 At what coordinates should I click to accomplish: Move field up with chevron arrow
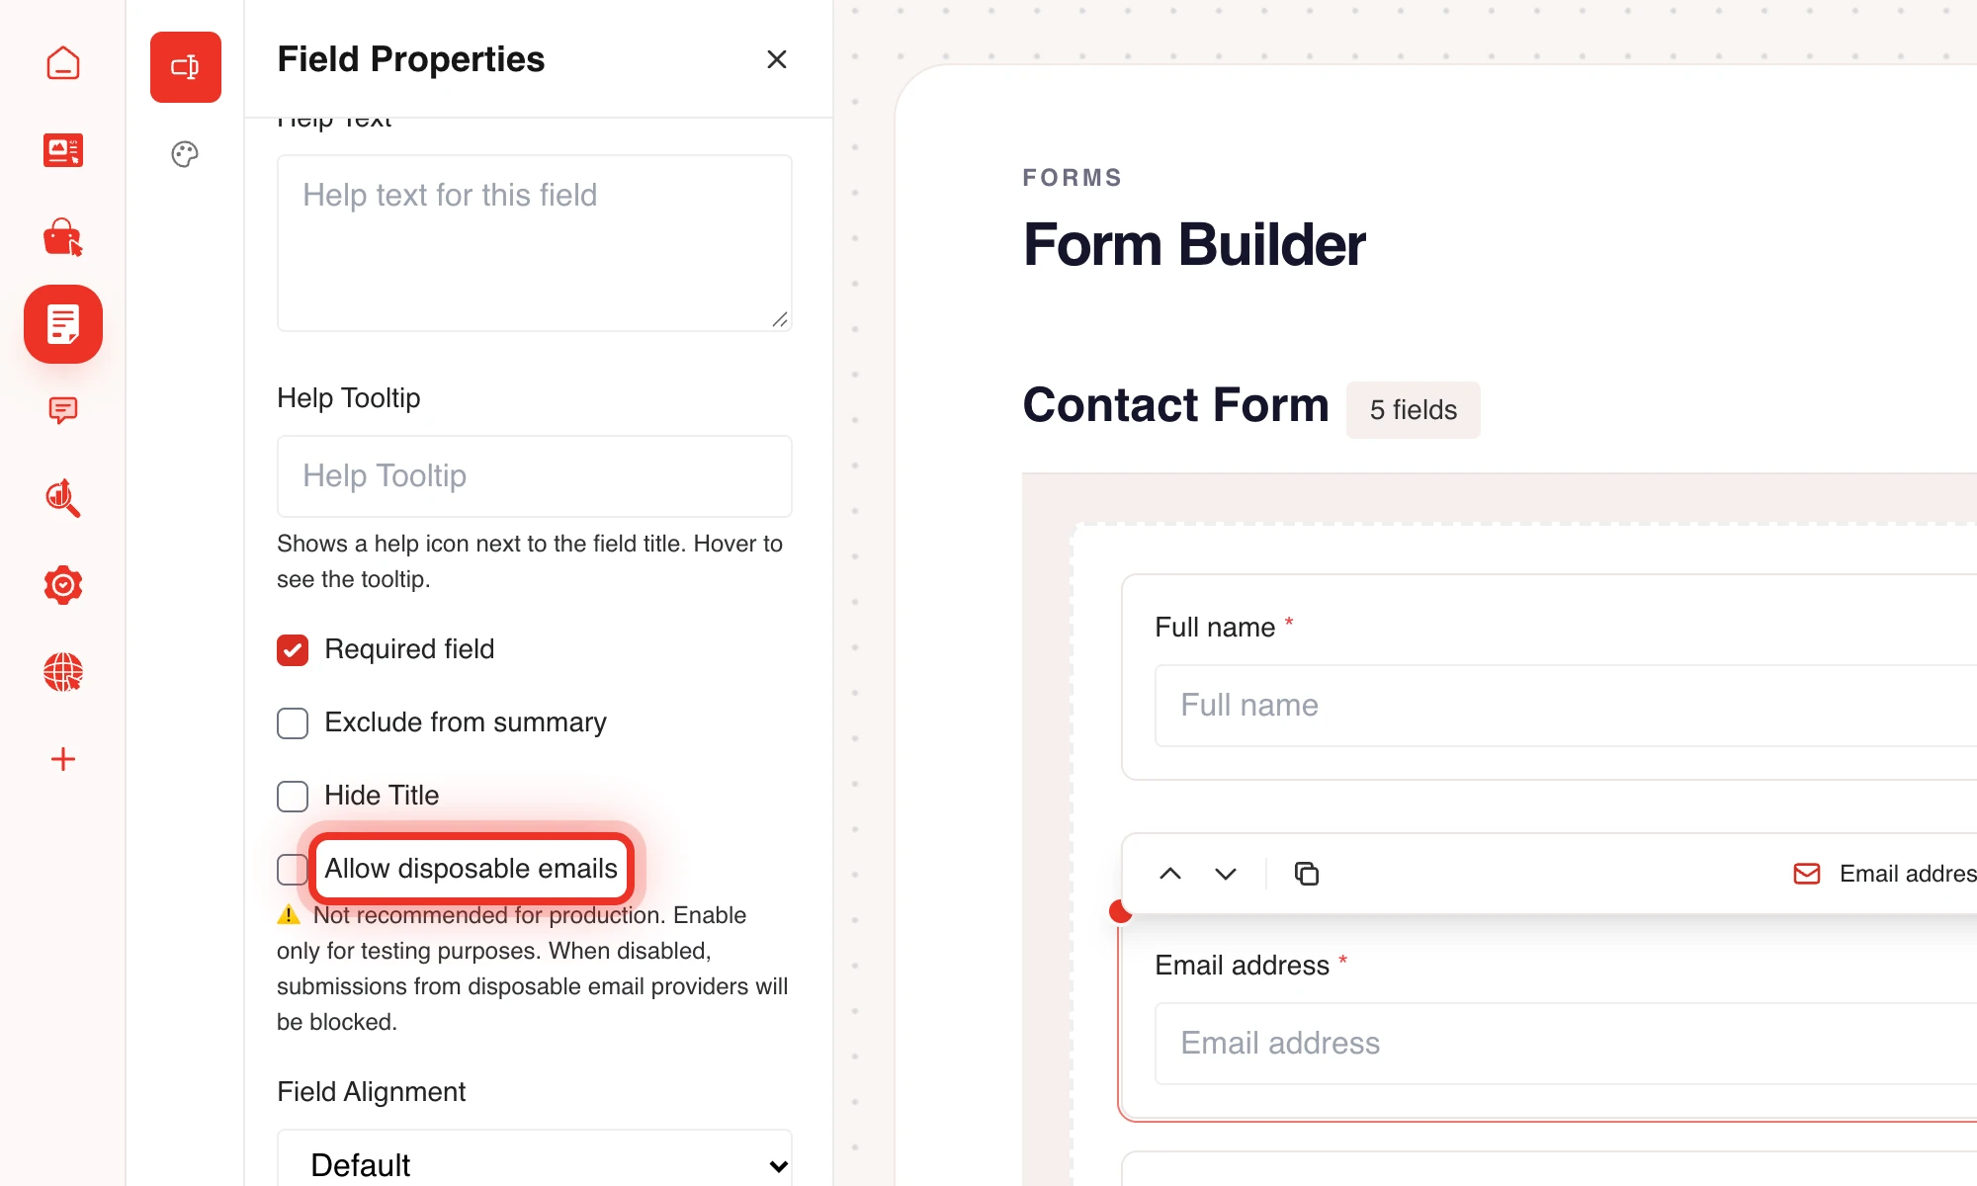point(1170,874)
